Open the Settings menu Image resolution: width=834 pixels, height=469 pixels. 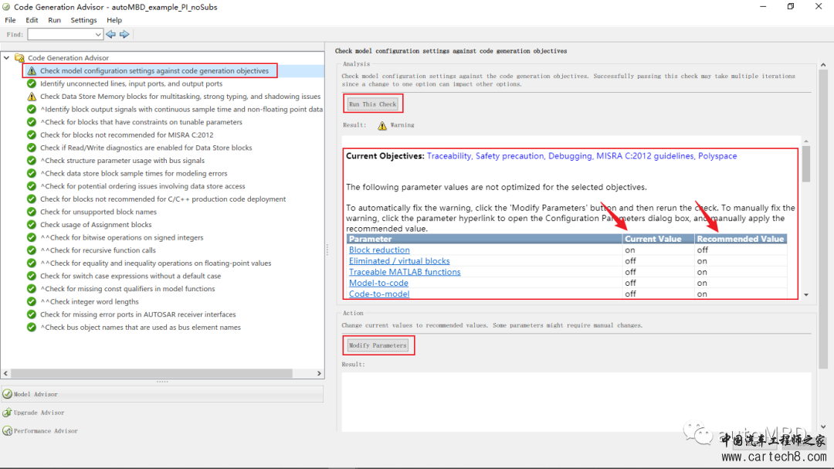coord(83,19)
